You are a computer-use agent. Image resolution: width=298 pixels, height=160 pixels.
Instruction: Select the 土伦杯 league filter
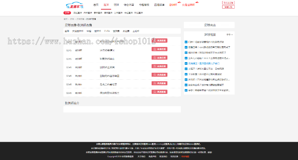click(136, 31)
